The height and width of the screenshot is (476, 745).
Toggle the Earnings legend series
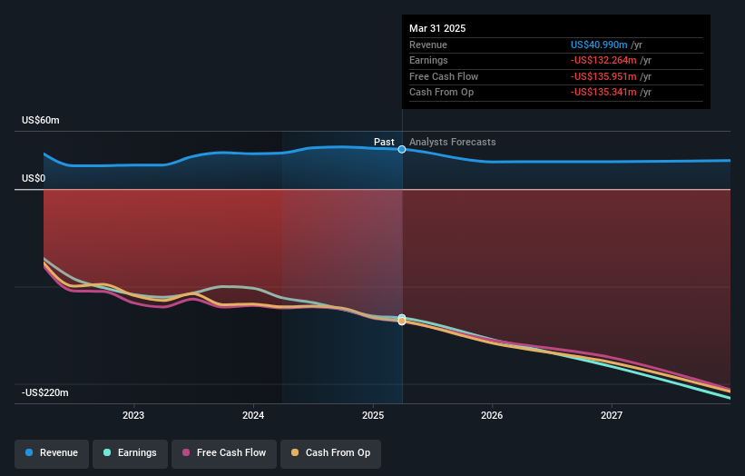point(130,453)
